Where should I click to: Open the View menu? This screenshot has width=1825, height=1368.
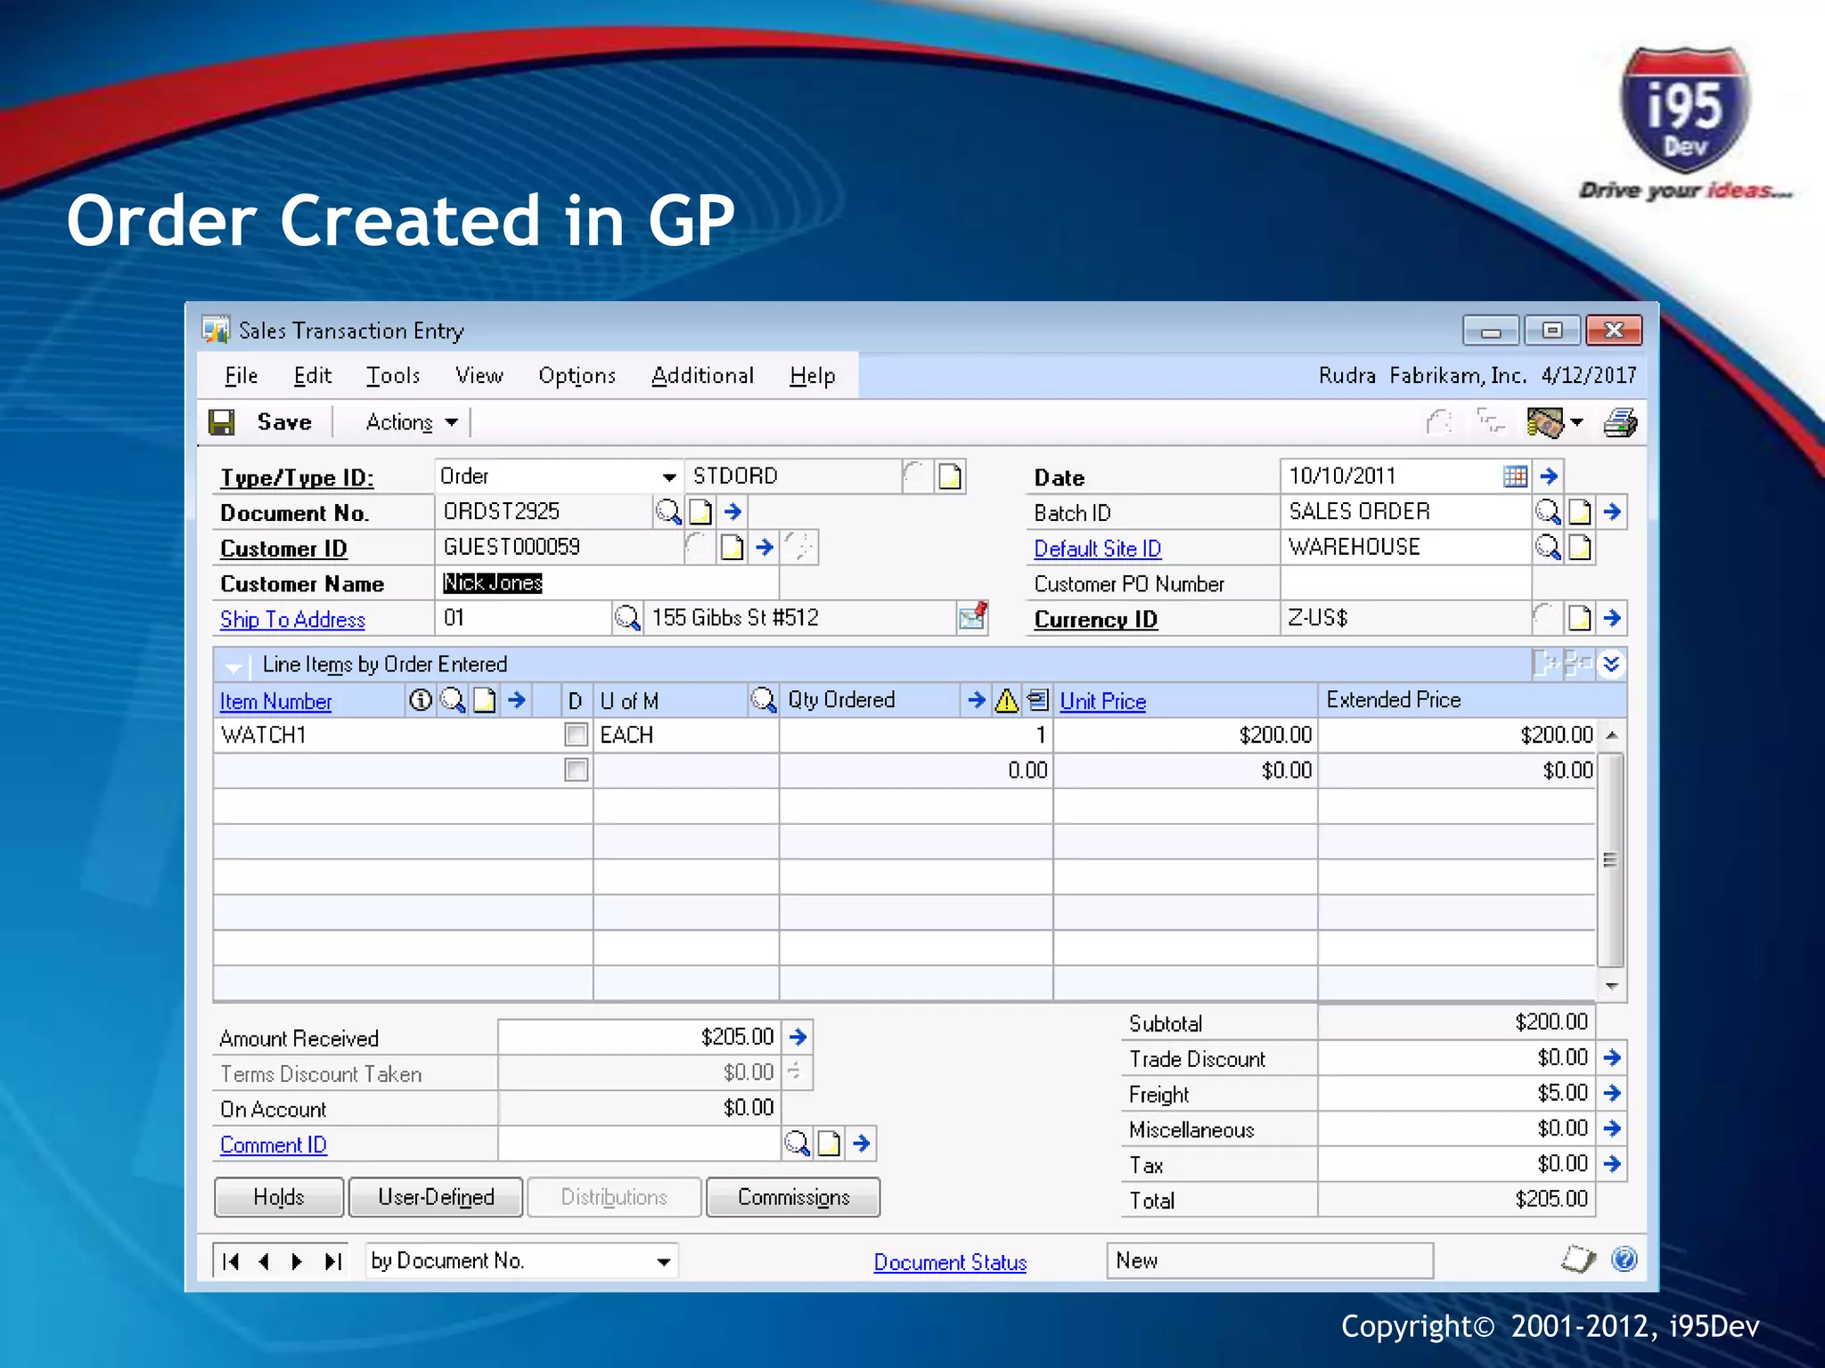click(x=479, y=376)
